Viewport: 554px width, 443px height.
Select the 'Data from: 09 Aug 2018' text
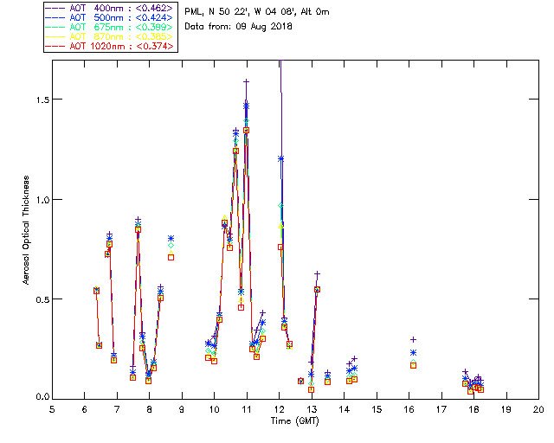[239, 27]
